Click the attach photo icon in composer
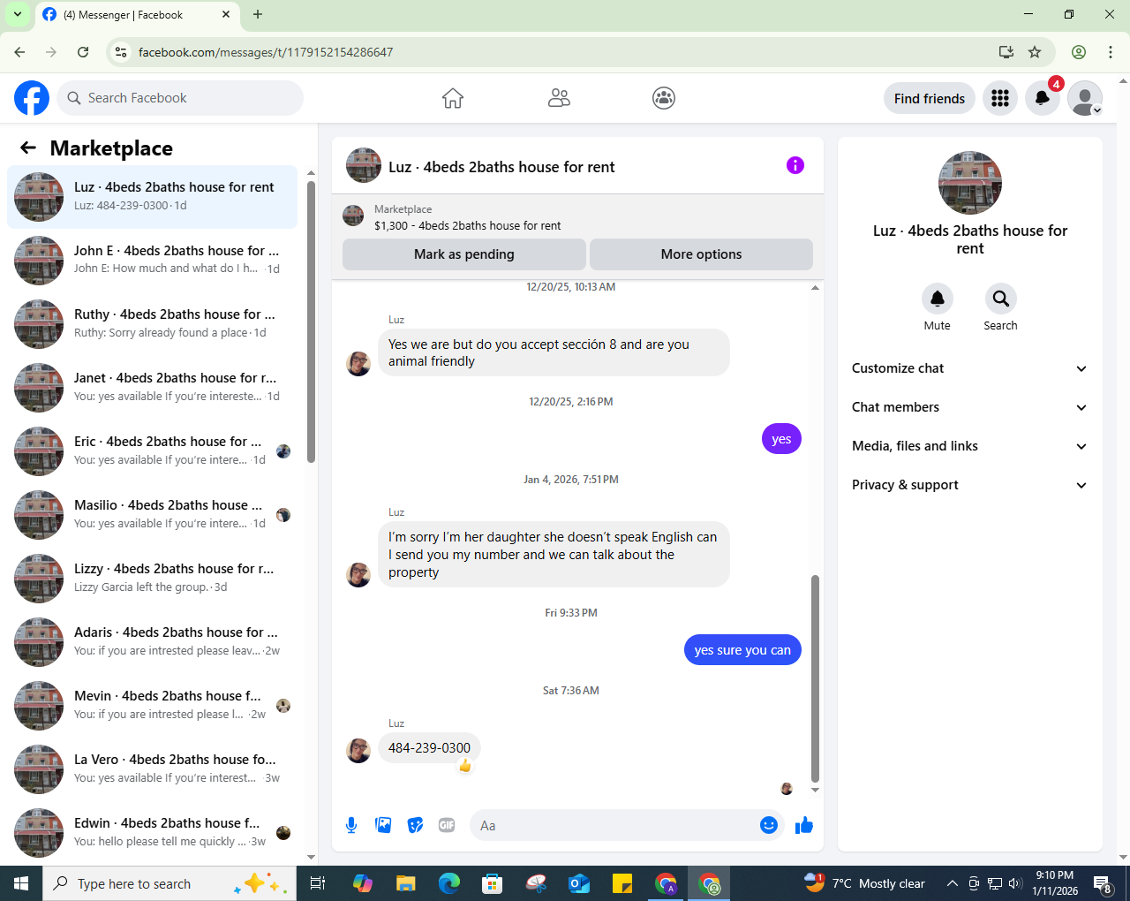 point(383,825)
